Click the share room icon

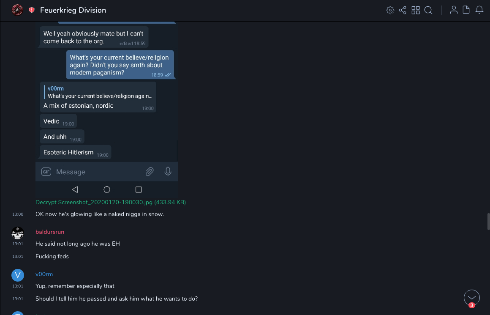click(x=403, y=10)
